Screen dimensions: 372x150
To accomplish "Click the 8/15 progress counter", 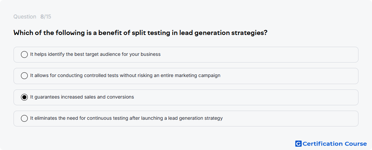I will coord(46,17).
